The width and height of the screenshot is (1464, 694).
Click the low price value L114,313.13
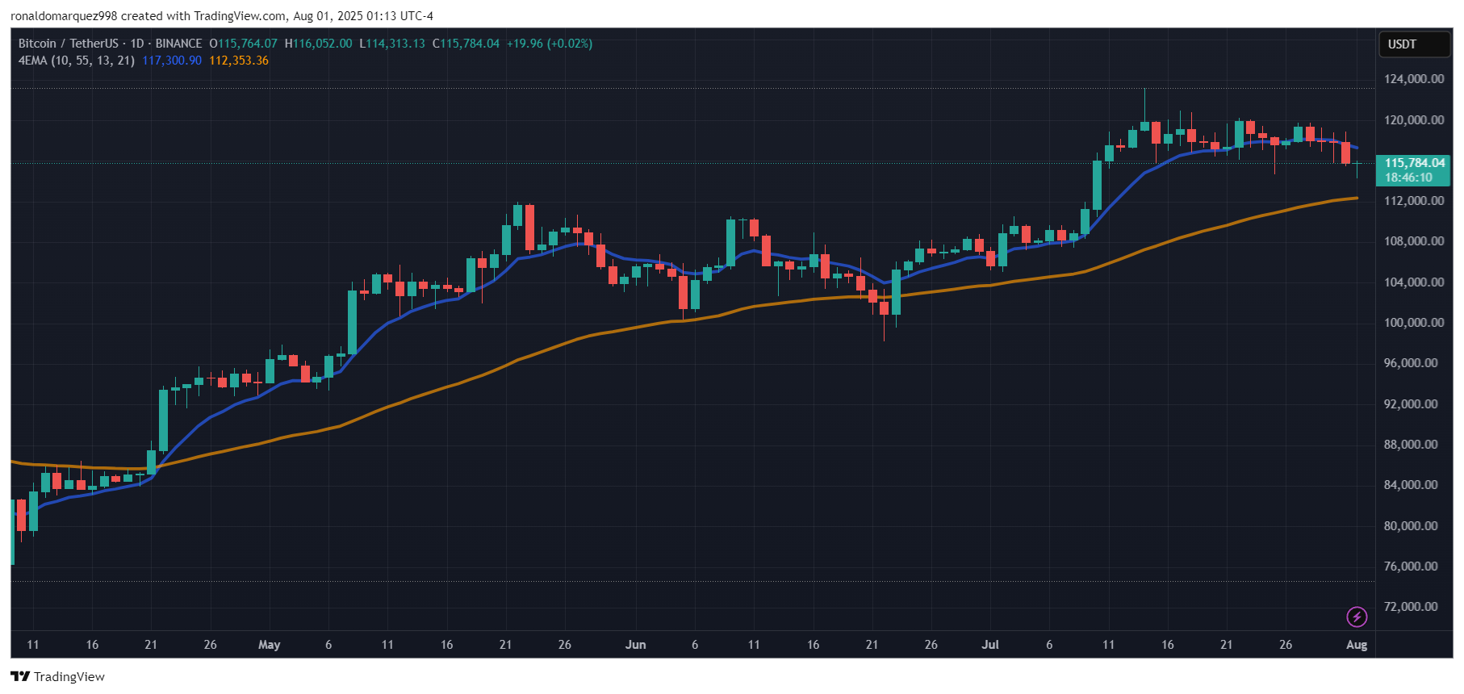pyautogui.click(x=391, y=44)
